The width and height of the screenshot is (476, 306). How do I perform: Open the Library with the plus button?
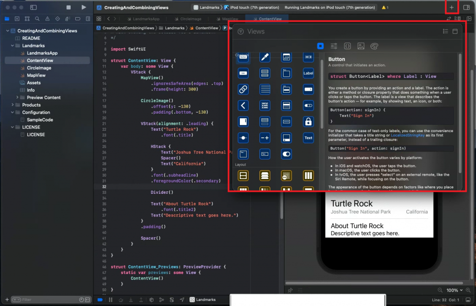(451, 7)
